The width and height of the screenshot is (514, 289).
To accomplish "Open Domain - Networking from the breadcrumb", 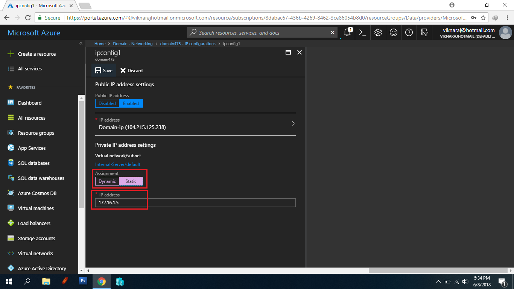I will [133, 44].
